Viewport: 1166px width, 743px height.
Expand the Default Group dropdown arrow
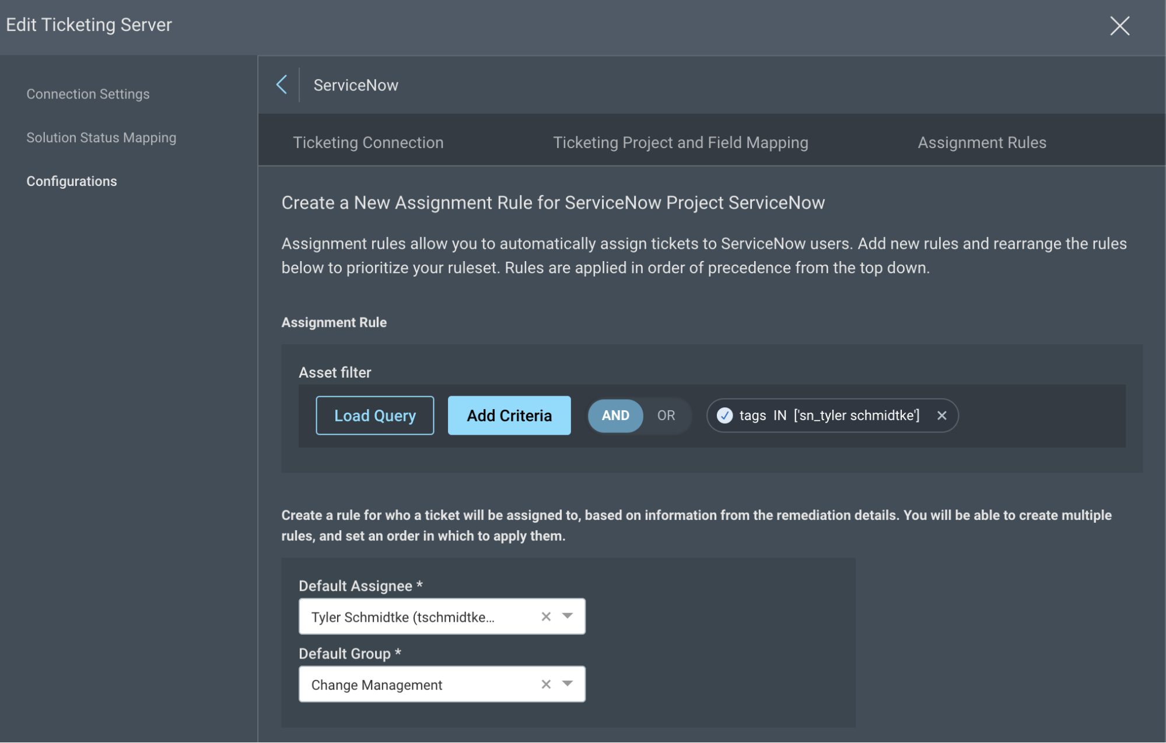(568, 684)
